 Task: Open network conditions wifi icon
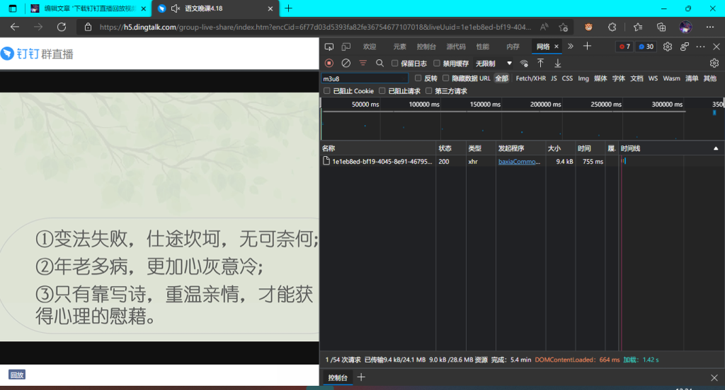(524, 64)
